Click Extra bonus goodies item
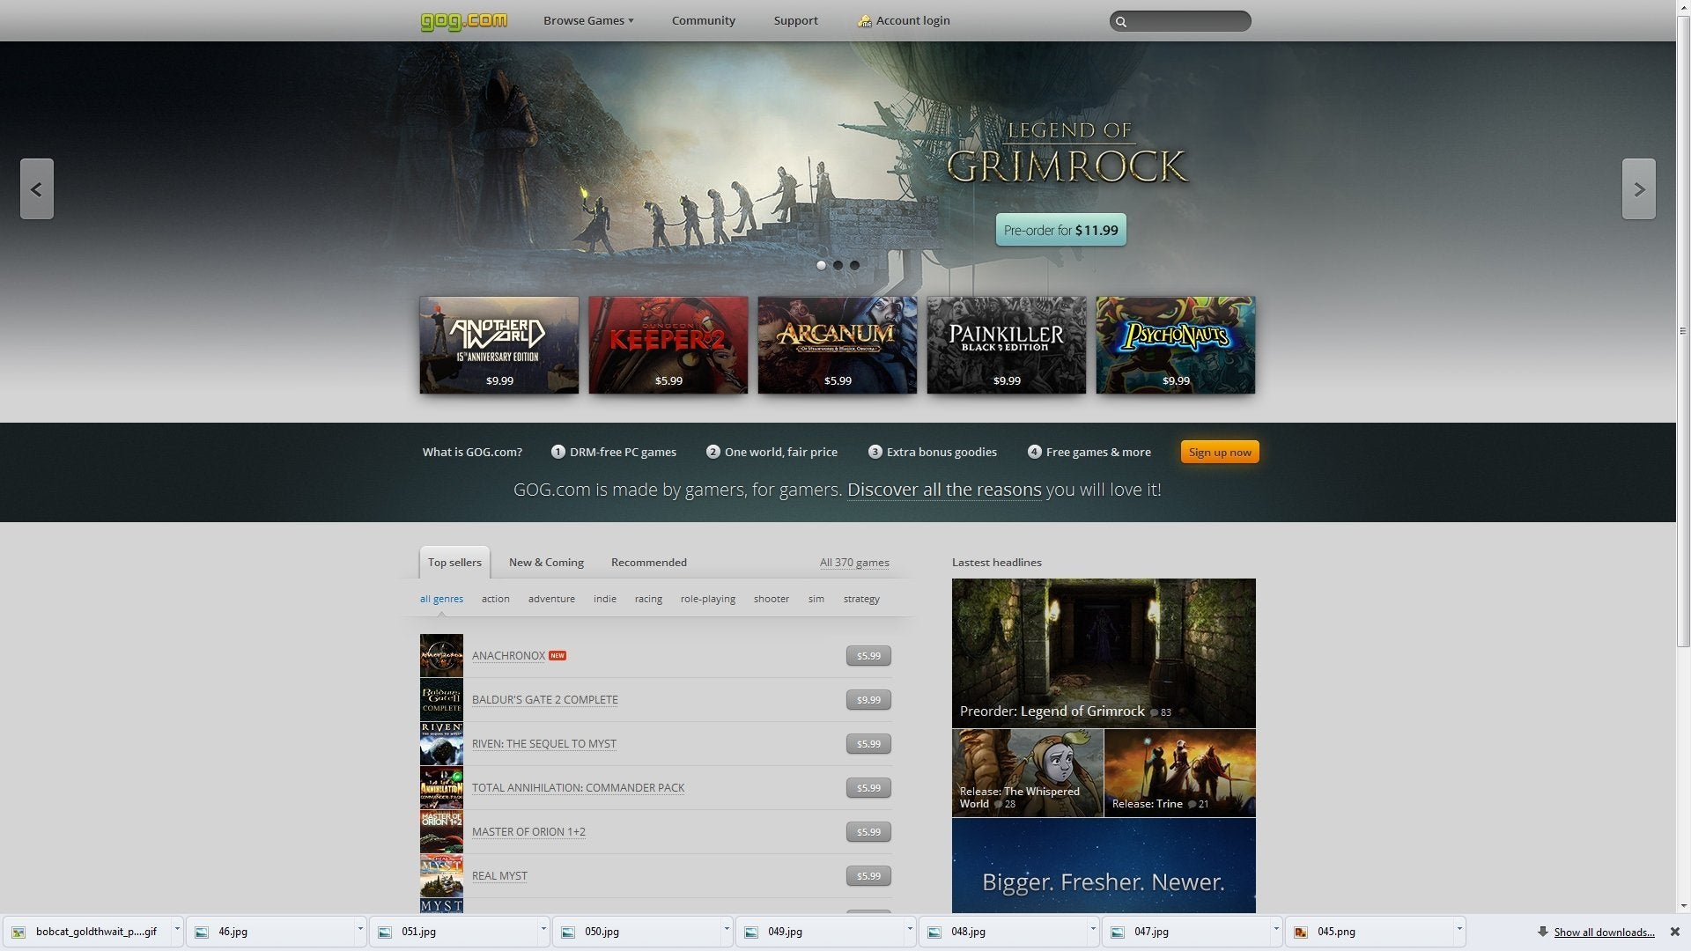The width and height of the screenshot is (1691, 951). point(933,452)
